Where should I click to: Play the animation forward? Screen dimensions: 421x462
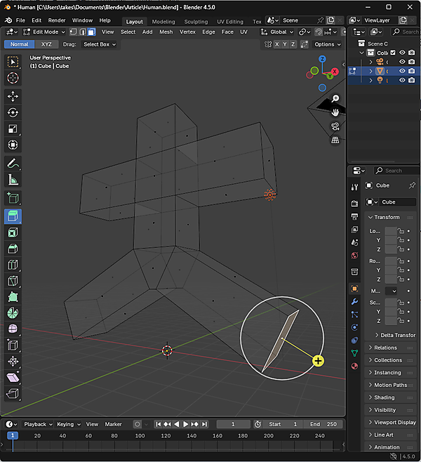[185, 424]
